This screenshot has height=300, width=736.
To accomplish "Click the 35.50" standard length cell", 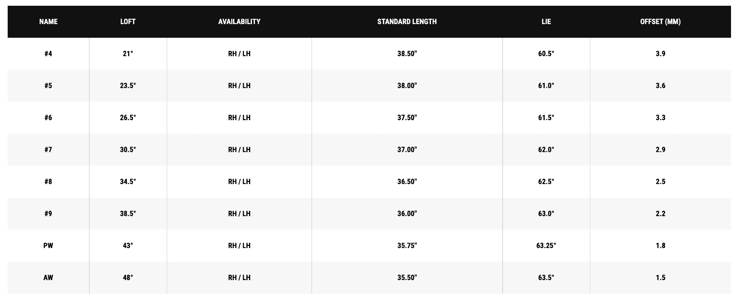I will 407,278.
